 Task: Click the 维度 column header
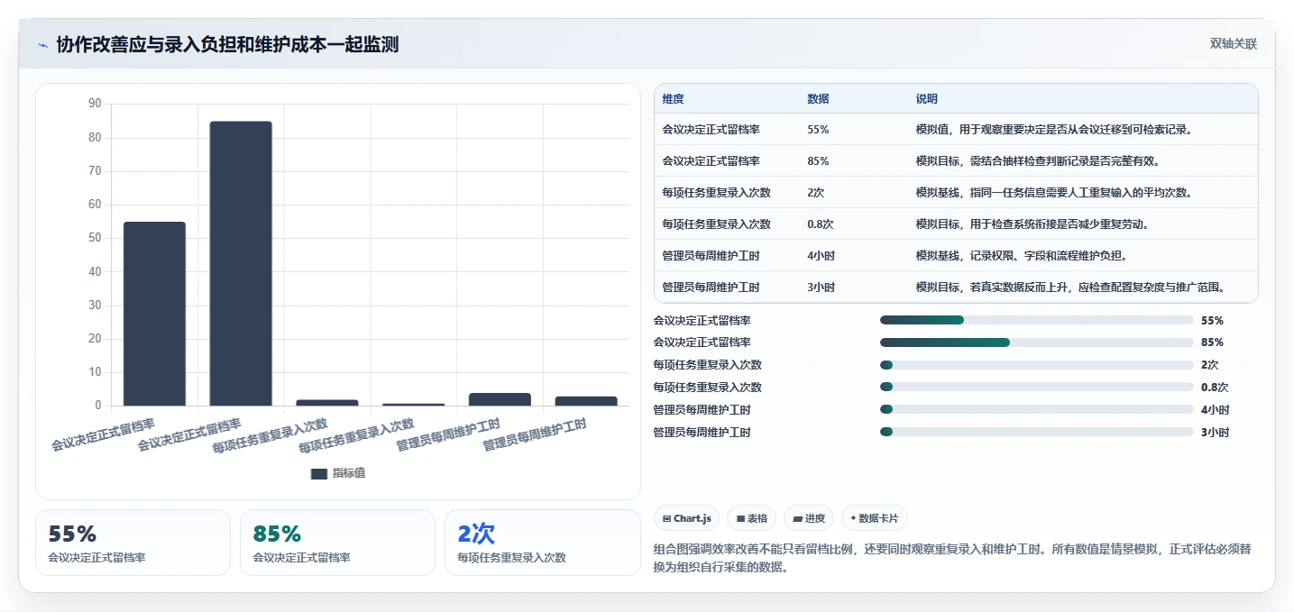coord(673,99)
